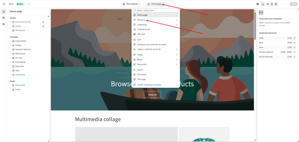The height and width of the screenshot is (142, 299).
Task: Open the App embeds sidebar icon
Action: (4, 24)
